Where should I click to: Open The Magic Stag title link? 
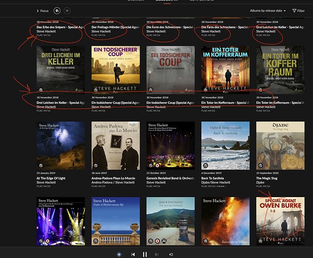click(267, 178)
